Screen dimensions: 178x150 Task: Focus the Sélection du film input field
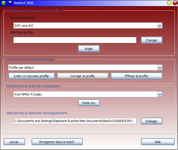click(75, 40)
